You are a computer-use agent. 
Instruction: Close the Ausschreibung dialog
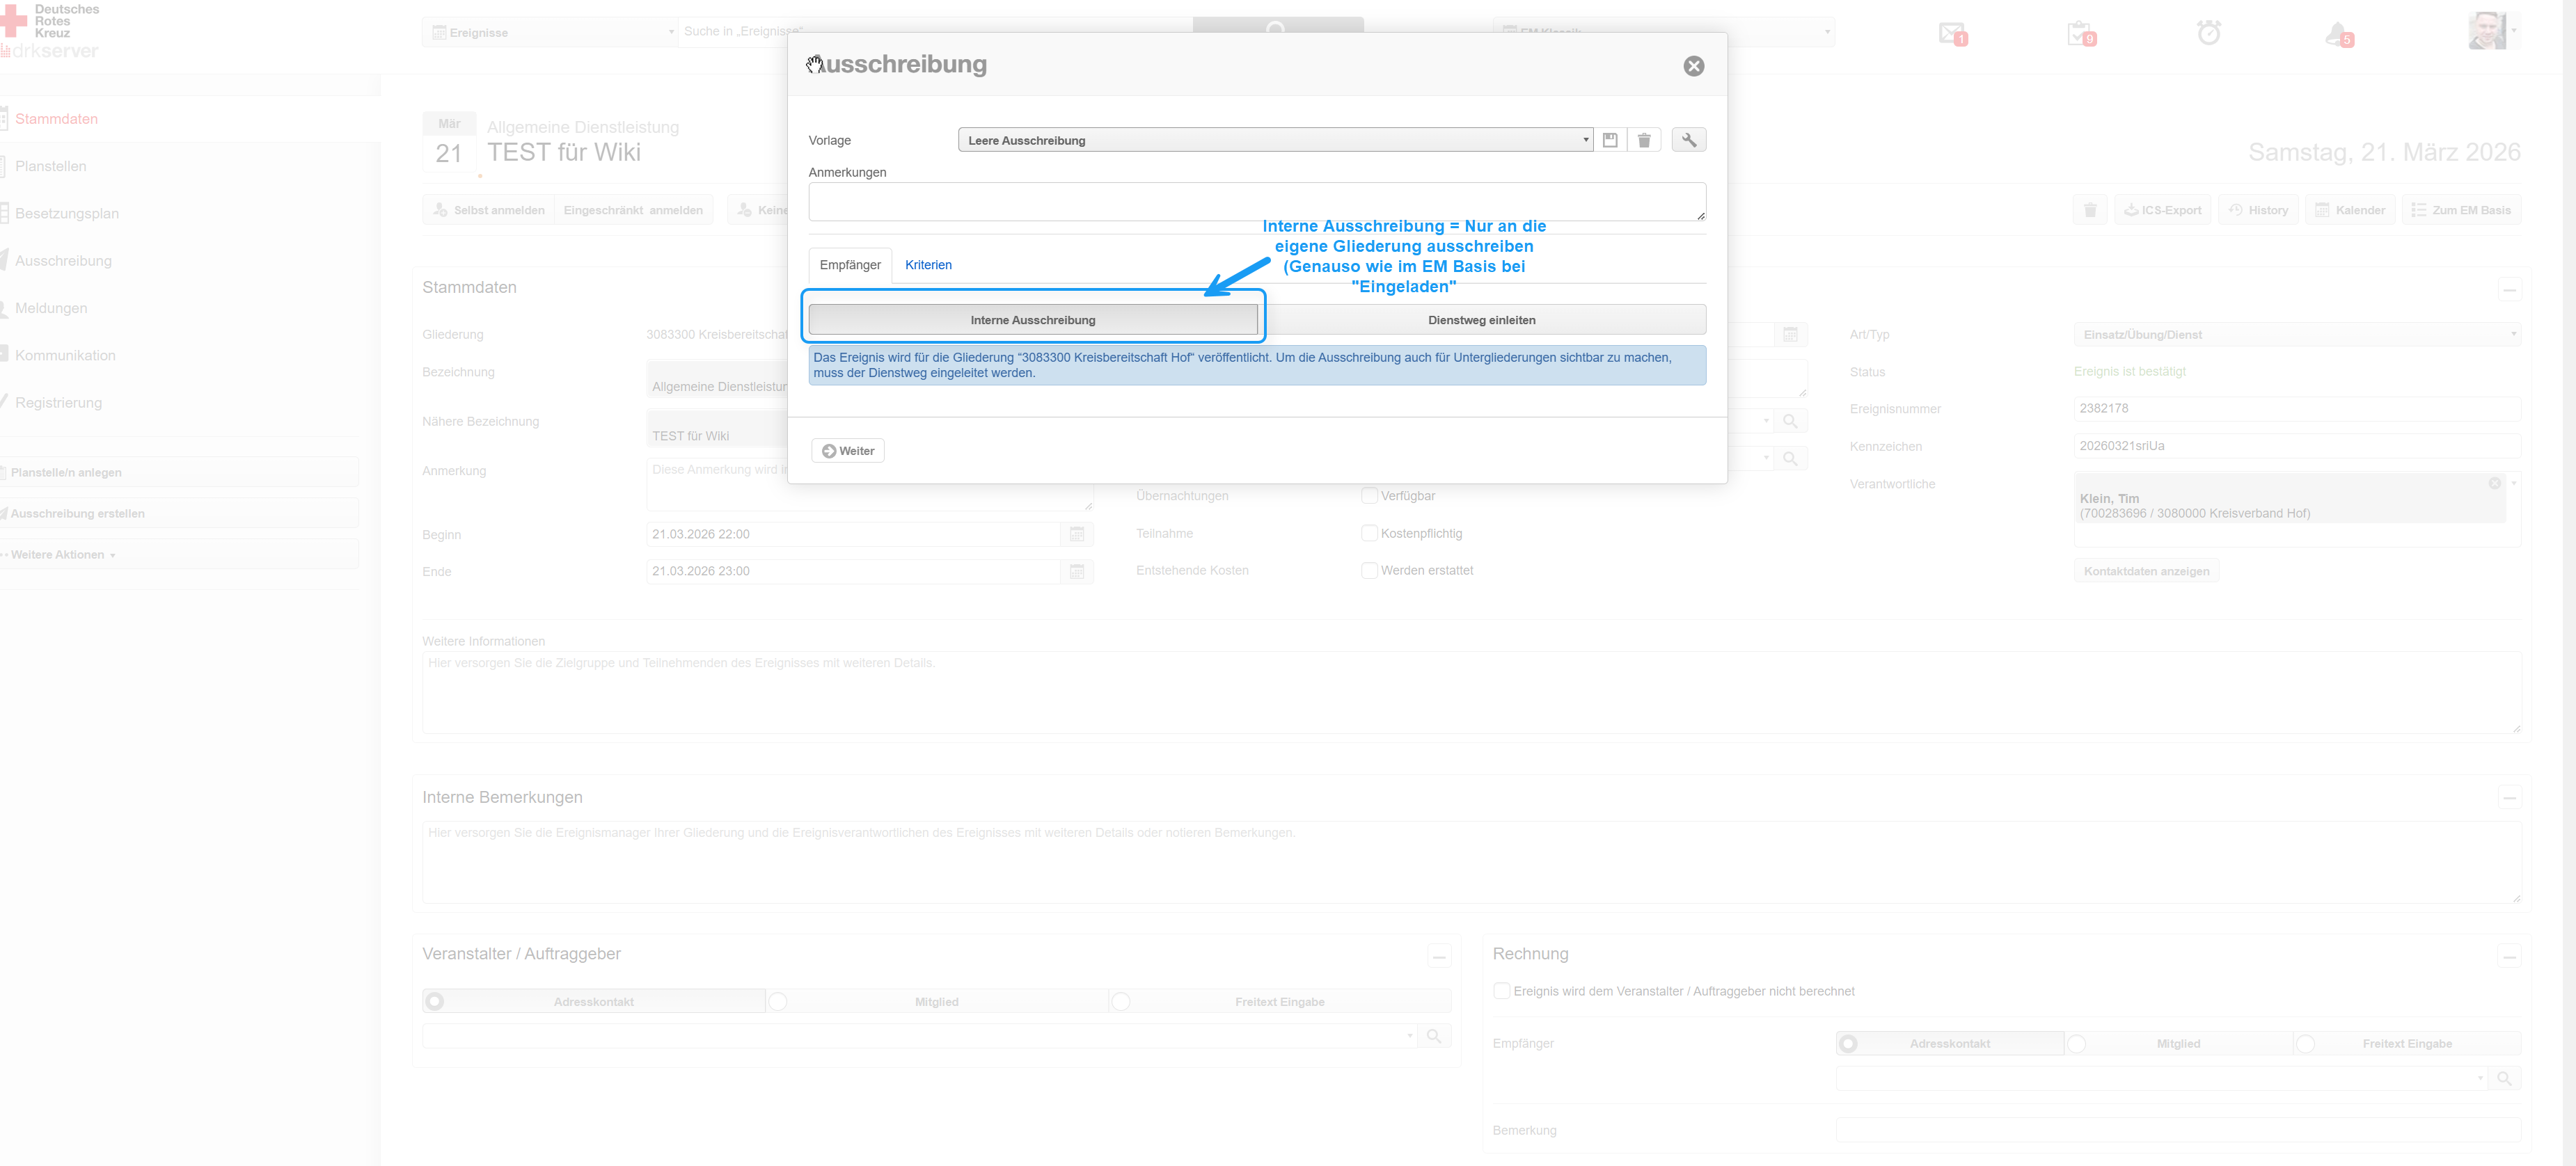pyautogui.click(x=1693, y=66)
